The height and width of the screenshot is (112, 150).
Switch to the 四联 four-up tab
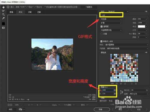click(x=39, y=12)
